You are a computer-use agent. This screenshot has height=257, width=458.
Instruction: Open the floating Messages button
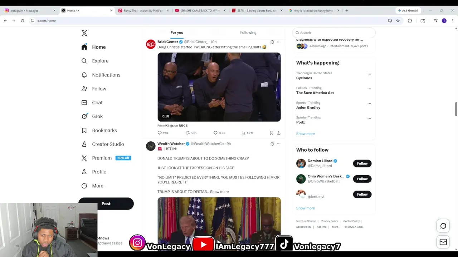443,242
